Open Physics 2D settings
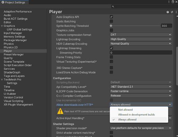Viewport: 178px width, 137px height. click(x=11, y=47)
